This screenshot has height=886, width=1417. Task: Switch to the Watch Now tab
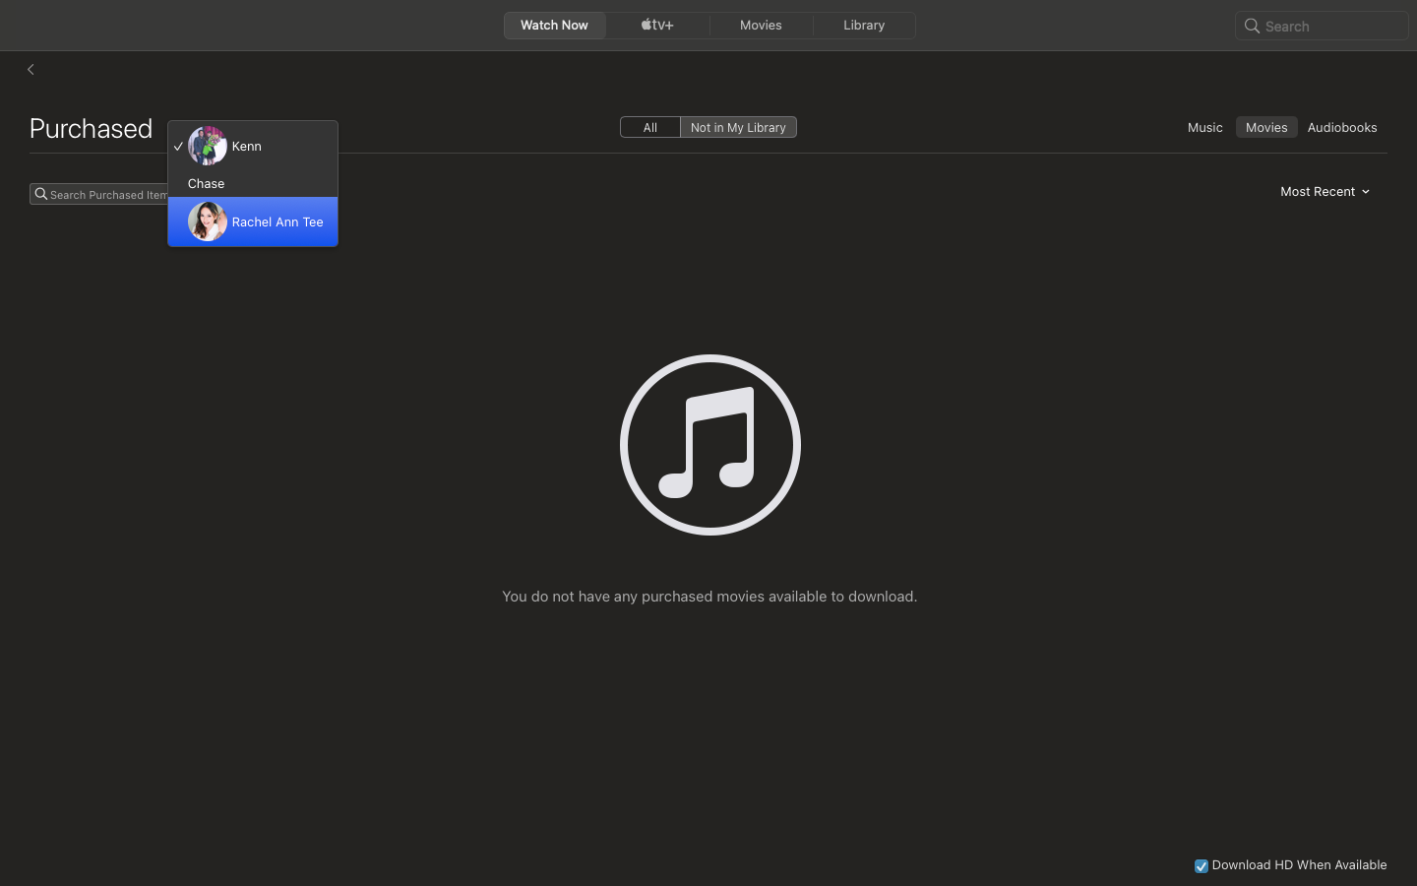click(x=554, y=25)
